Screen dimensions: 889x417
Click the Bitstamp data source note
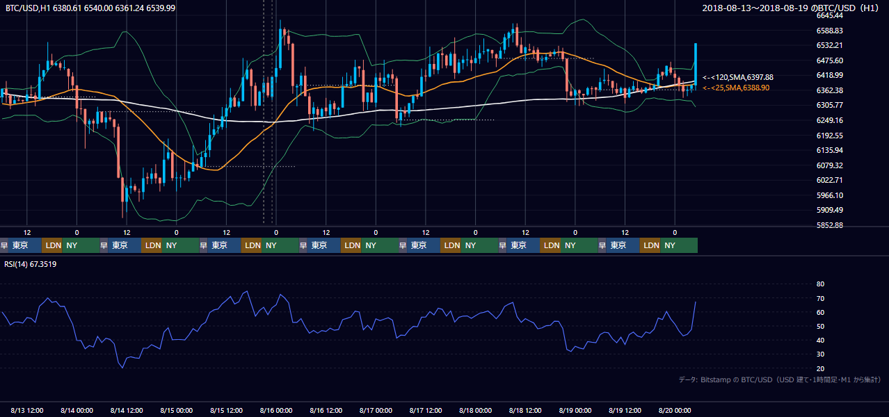tap(780, 379)
